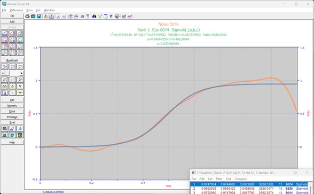
Task: Maximize the 7 Equations window
Action: point(295,173)
